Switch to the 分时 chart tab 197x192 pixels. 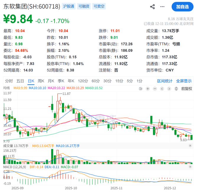[9, 81]
